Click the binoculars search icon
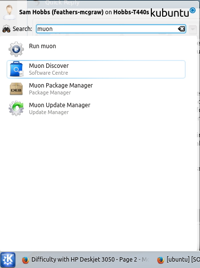200x268 pixels. pos(6,29)
